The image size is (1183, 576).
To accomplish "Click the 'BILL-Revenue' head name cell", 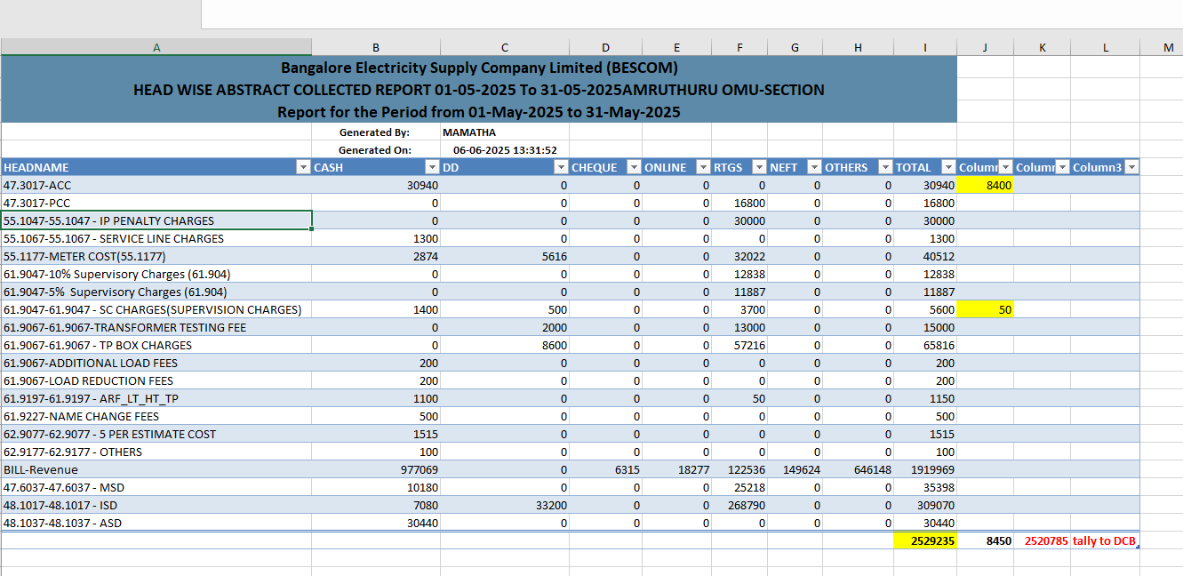I will [156, 469].
